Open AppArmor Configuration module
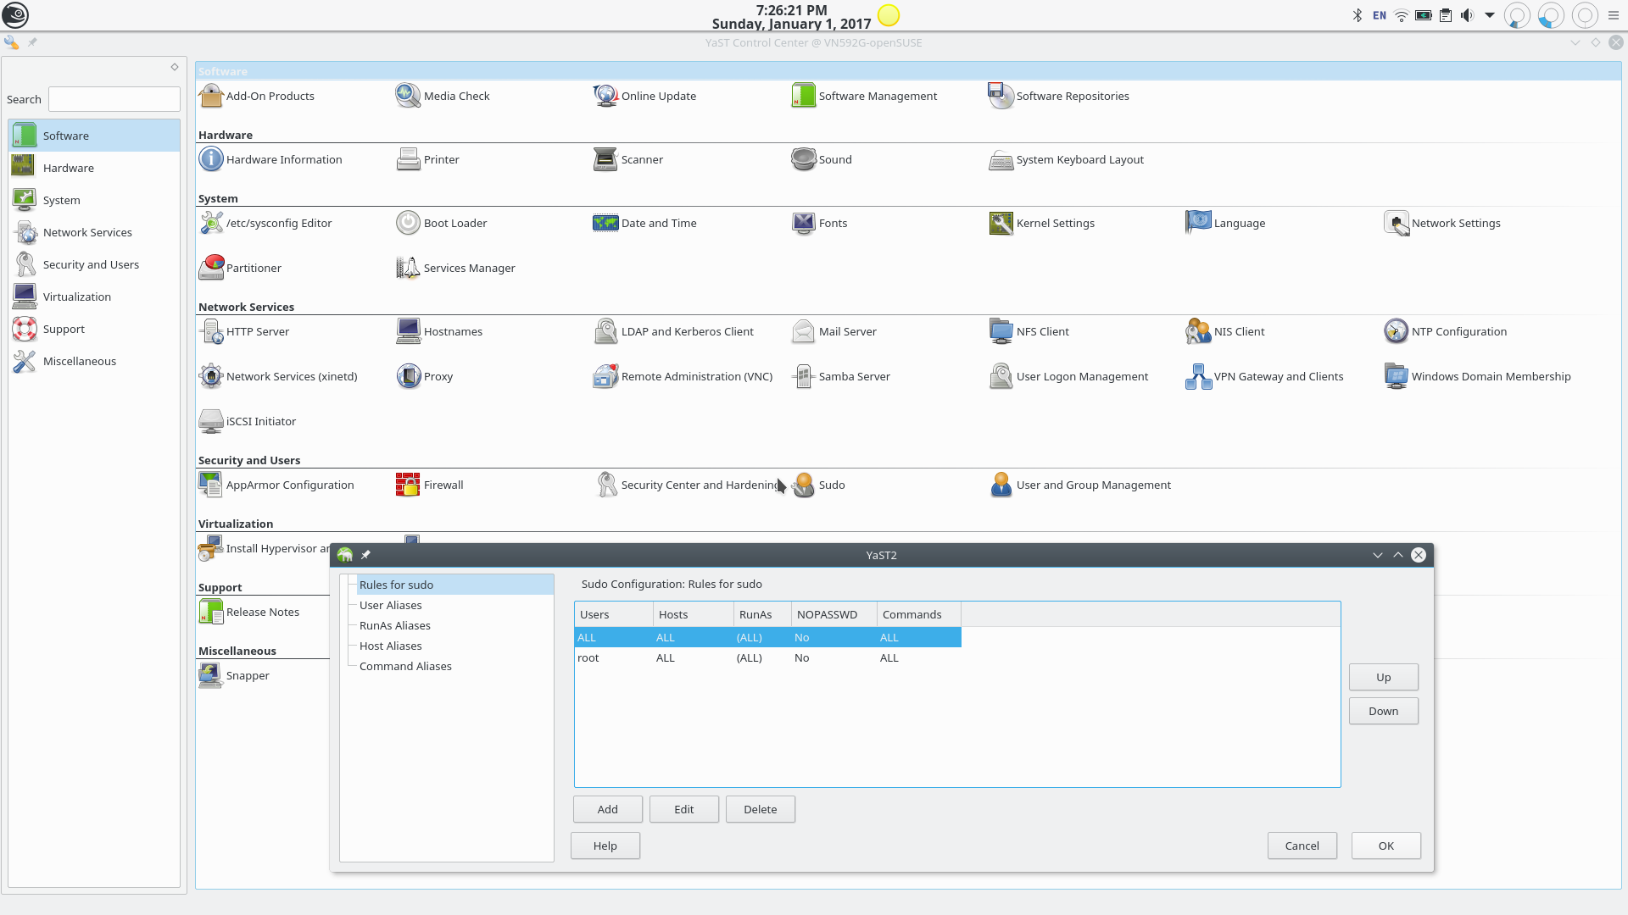This screenshot has width=1628, height=915. click(x=276, y=485)
